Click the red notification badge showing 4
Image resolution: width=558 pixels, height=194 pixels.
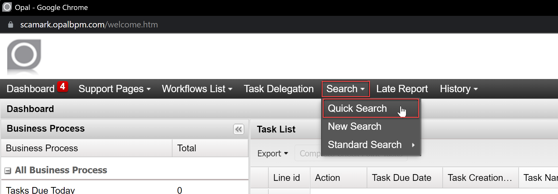coord(63,87)
